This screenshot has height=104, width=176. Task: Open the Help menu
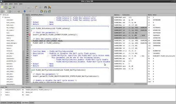[x=21, y=4]
